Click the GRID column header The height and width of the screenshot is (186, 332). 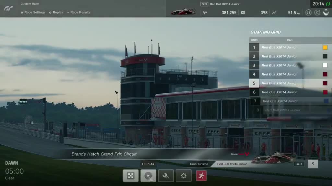tap(254, 40)
